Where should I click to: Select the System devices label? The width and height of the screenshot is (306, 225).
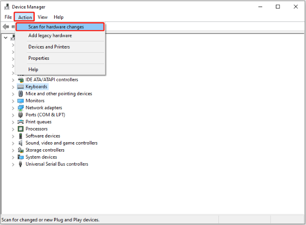pyautogui.click(x=41, y=157)
